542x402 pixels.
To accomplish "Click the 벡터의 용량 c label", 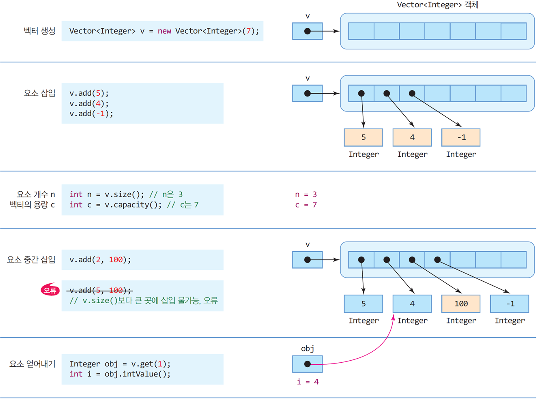I will pyautogui.click(x=32, y=205).
